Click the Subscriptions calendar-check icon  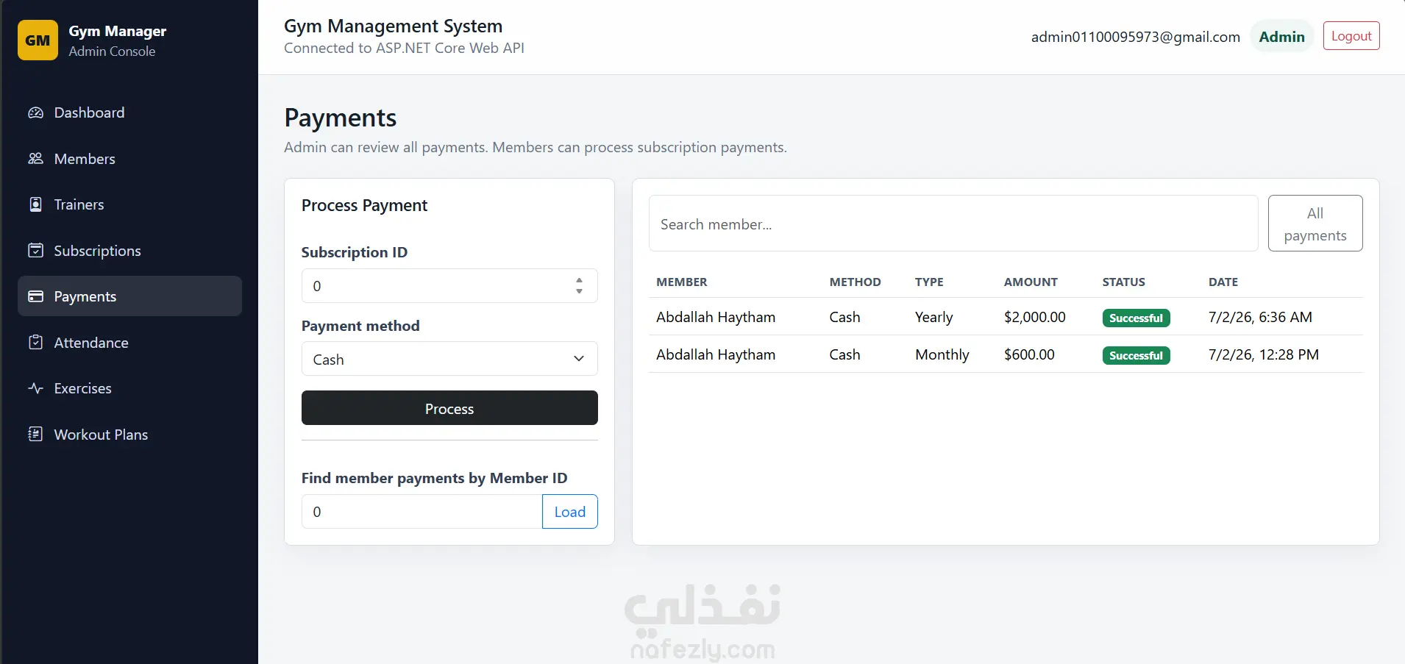[x=35, y=251]
